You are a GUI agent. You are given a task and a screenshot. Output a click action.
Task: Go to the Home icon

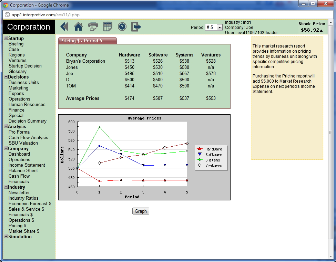pos(79,27)
